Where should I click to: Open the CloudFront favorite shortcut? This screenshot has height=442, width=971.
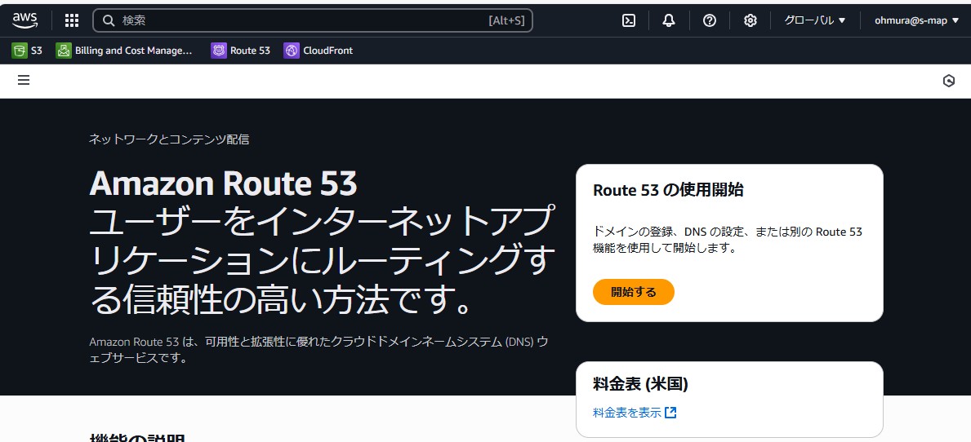click(x=318, y=51)
